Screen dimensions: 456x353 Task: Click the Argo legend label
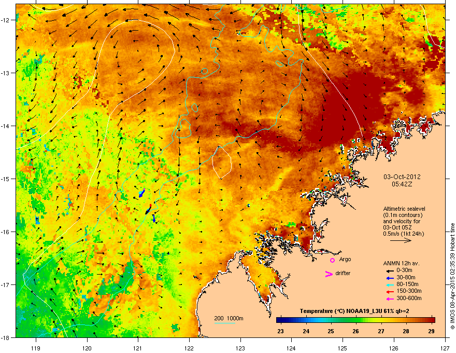pos(345,259)
